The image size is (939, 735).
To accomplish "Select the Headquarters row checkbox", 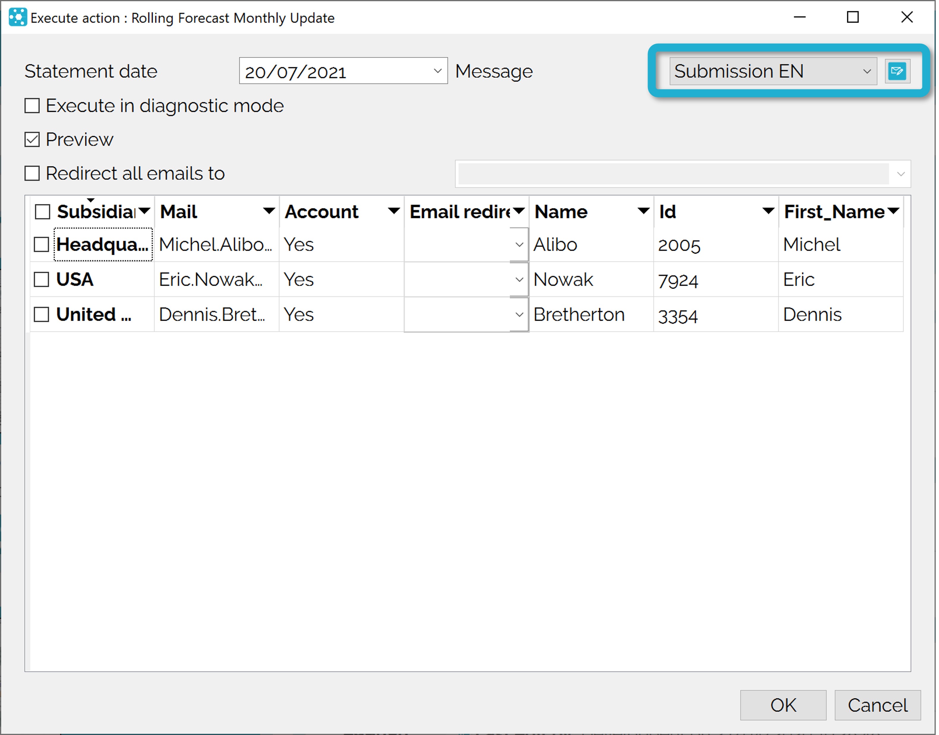I will pos(41,244).
